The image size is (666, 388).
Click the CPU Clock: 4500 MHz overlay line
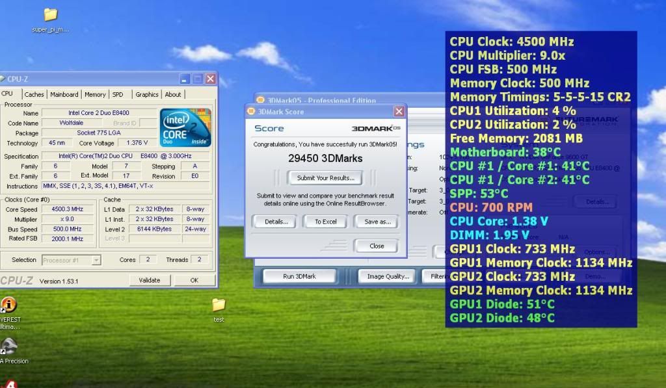(512, 42)
